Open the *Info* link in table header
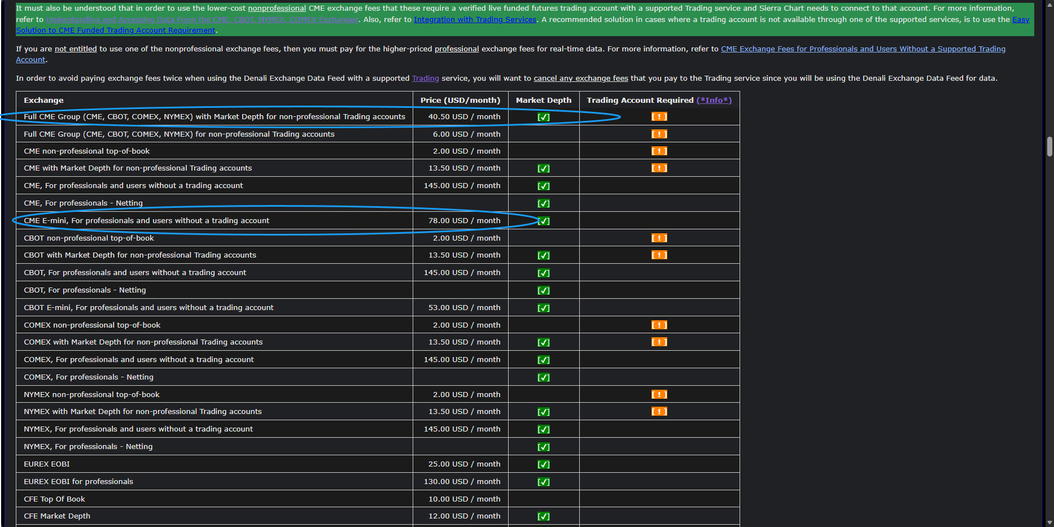Screen dimensions: 1054x527 [x=714, y=100]
